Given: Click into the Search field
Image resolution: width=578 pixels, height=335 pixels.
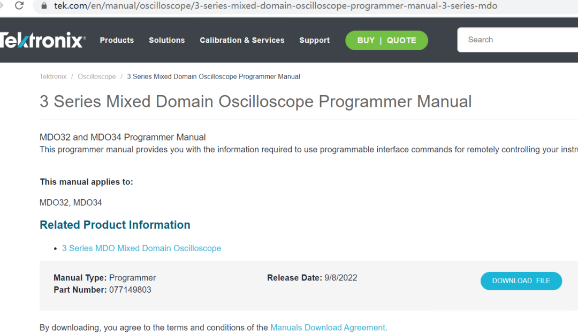Looking at the screenshot, I should click(x=518, y=40).
